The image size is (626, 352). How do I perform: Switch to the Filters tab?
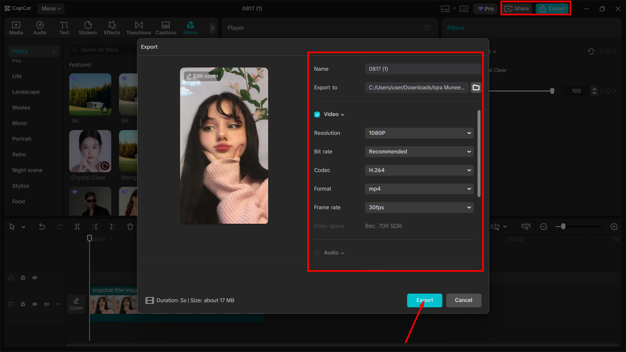[190, 28]
